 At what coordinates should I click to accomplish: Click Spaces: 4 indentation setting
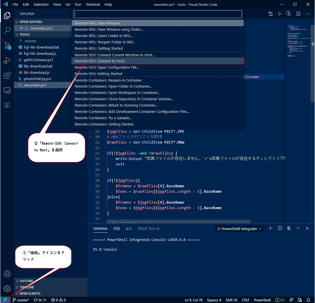point(214,300)
